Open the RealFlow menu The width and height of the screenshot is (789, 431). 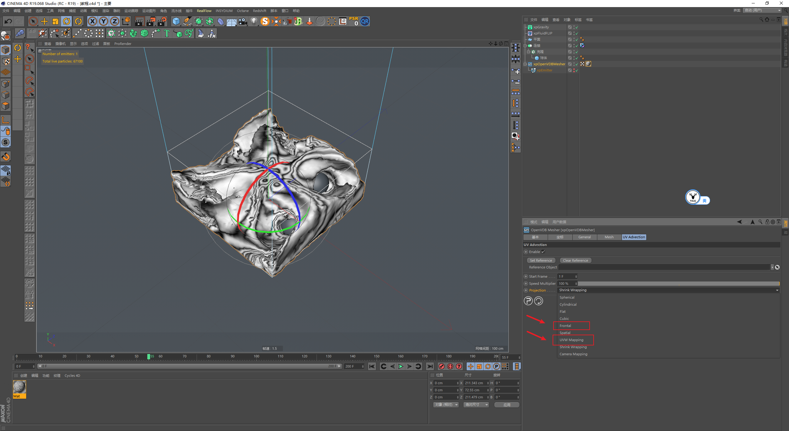pyautogui.click(x=204, y=11)
